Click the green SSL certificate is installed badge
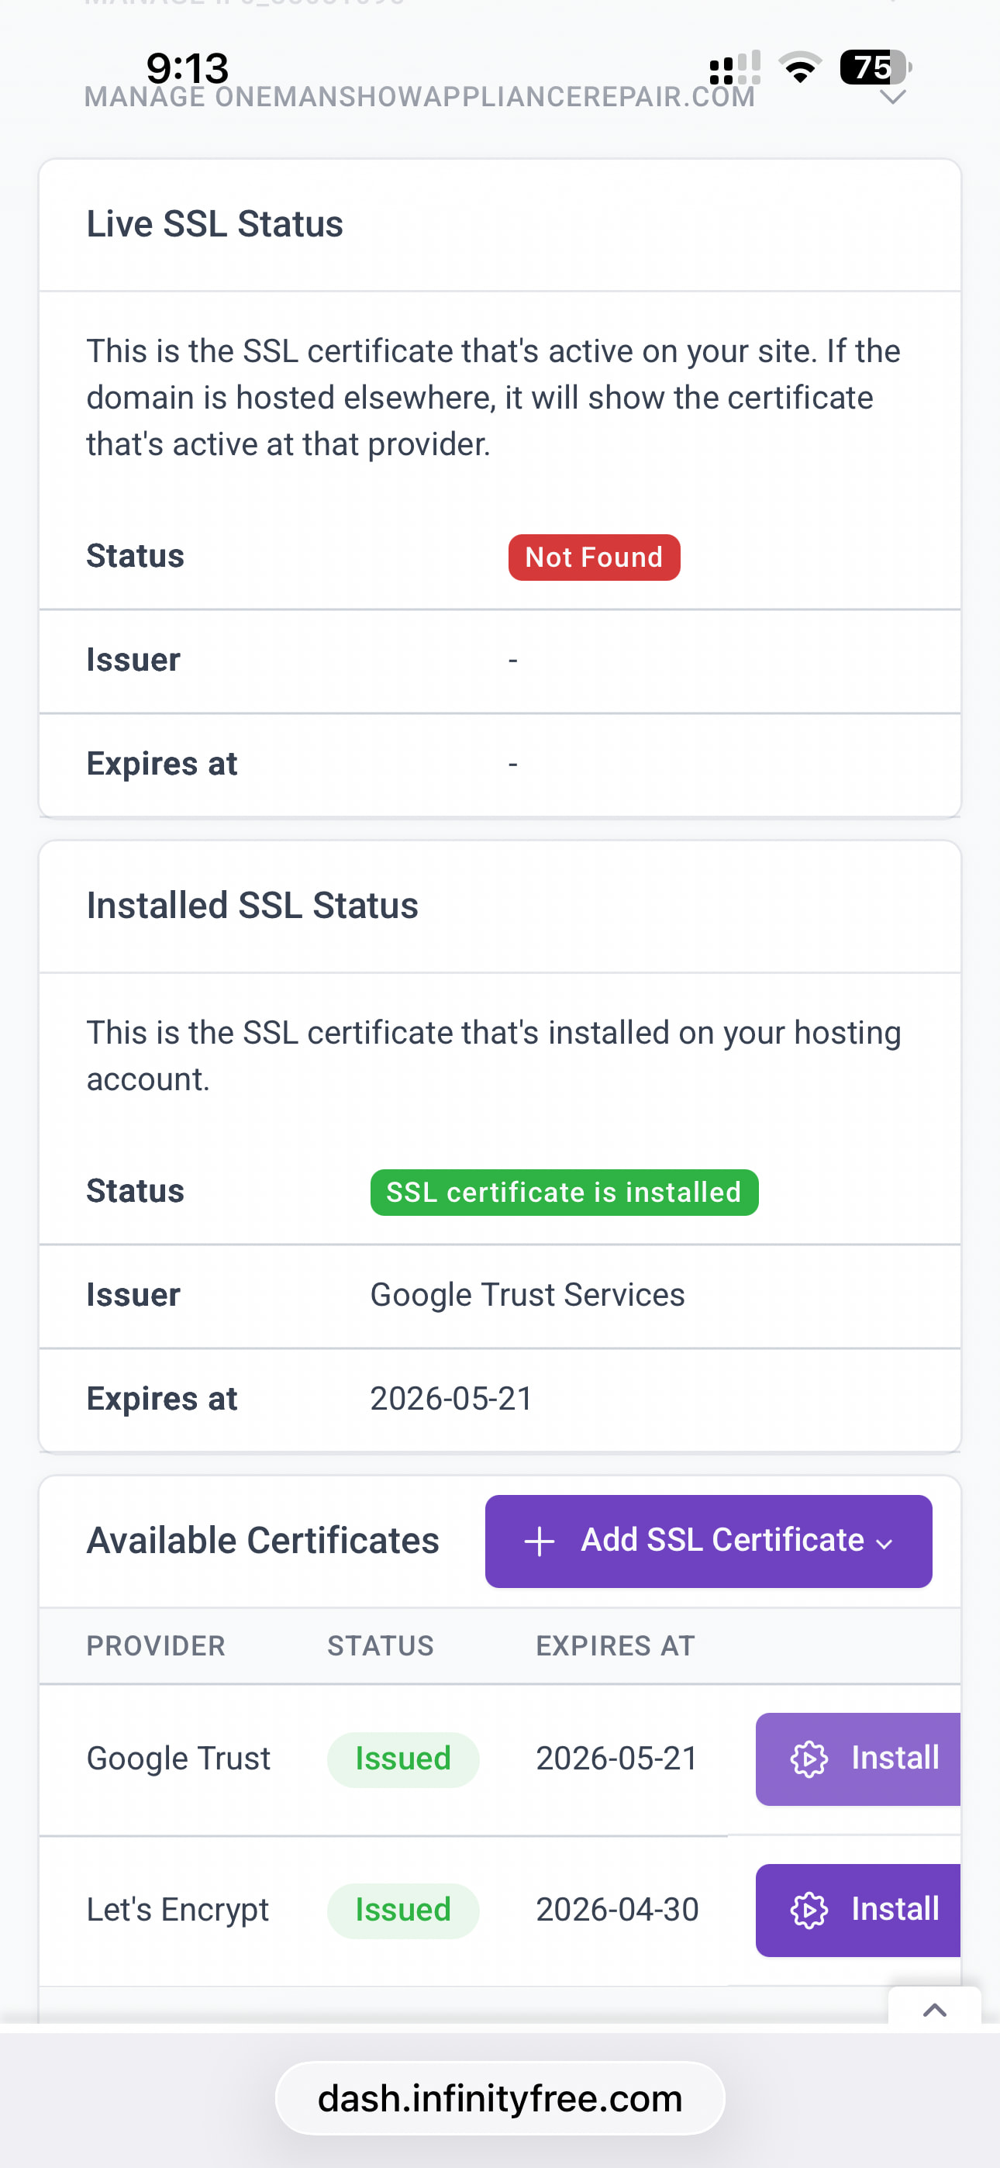This screenshot has height=2168, width=1000. [564, 1192]
